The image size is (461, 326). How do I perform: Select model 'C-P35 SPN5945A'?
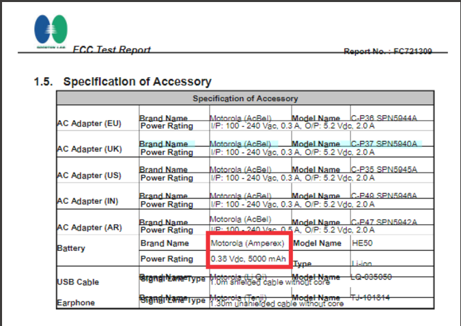click(x=384, y=169)
